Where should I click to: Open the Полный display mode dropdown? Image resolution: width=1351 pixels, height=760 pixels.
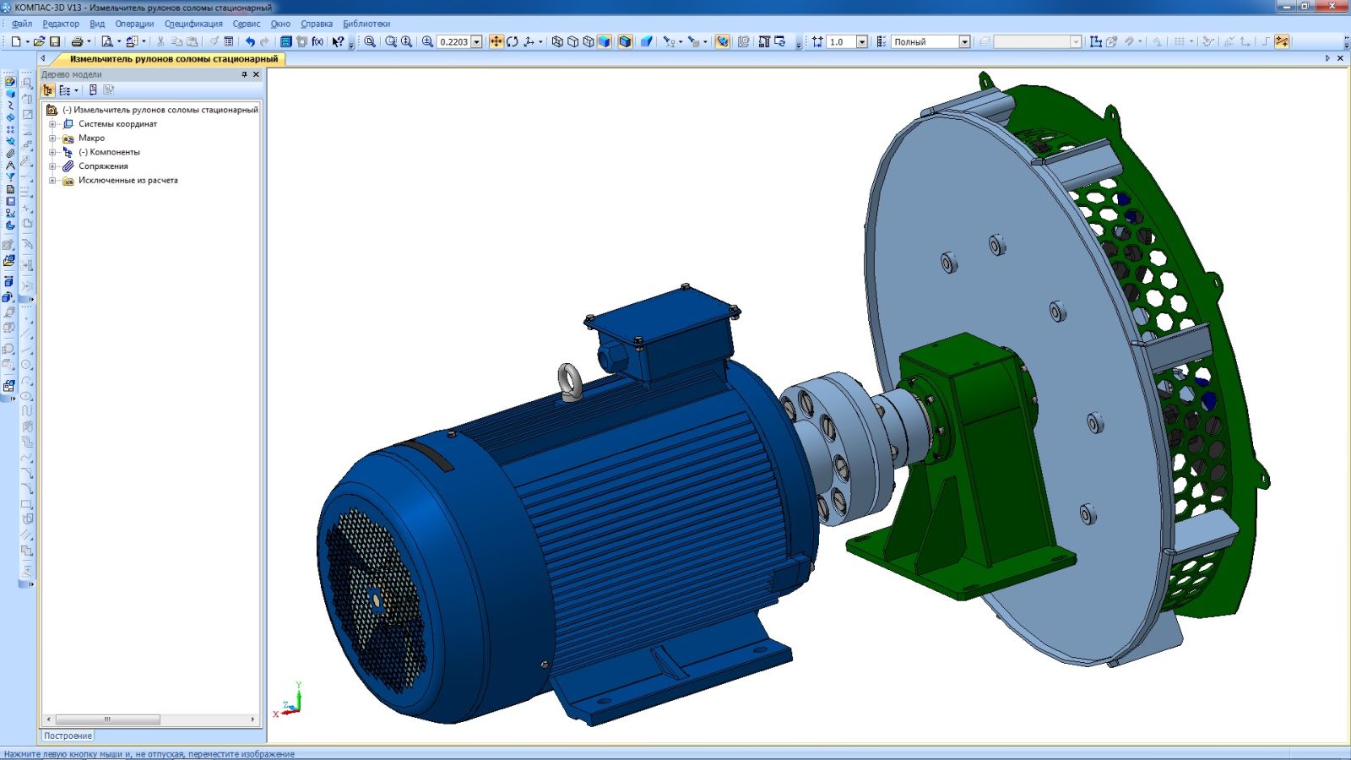pyautogui.click(x=964, y=41)
